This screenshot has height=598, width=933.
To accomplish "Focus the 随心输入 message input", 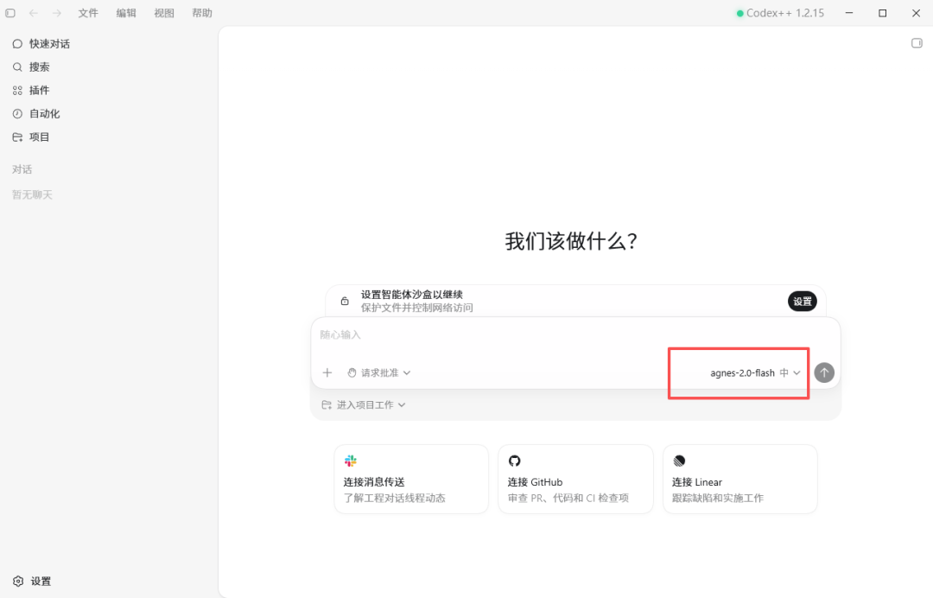I will pyautogui.click(x=575, y=335).
